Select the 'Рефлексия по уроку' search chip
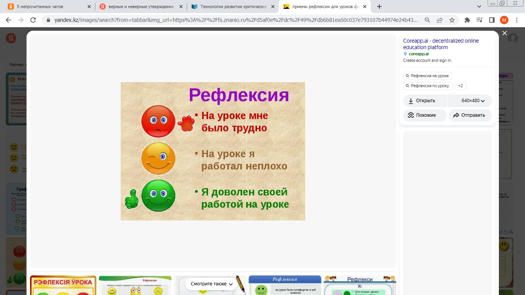 (428, 86)
